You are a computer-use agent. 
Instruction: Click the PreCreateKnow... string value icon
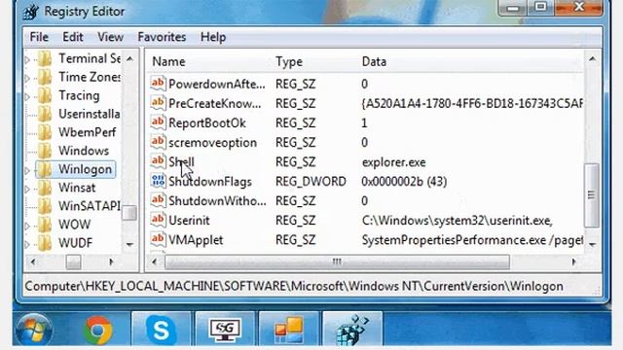(x=158, y=103)
